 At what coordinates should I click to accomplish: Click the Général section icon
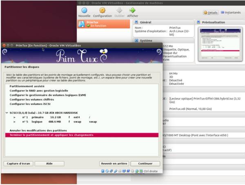pyautogui.click(x=136, y=22)
